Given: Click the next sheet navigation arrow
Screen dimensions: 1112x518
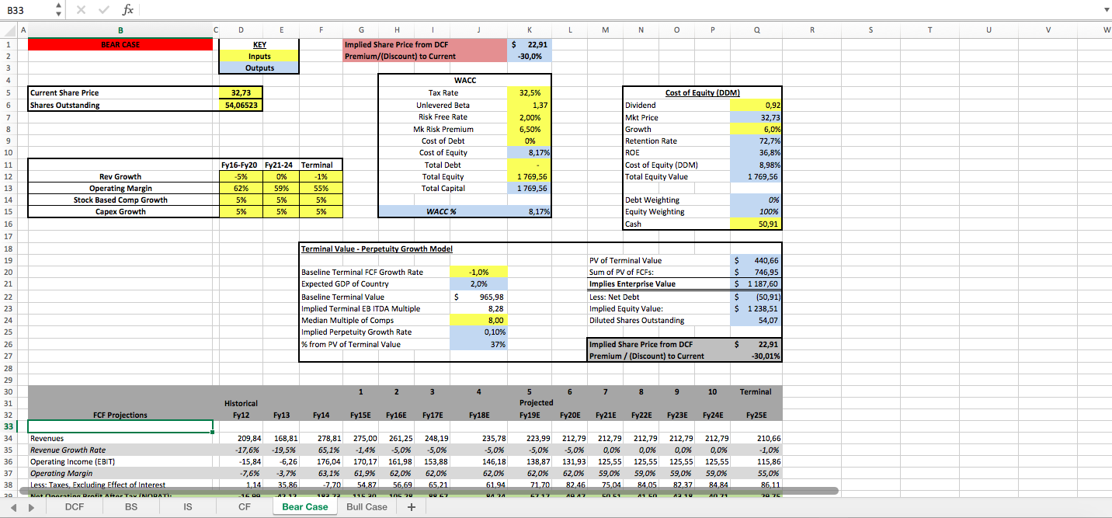Looking at the screenshot, I should (30, 507).
